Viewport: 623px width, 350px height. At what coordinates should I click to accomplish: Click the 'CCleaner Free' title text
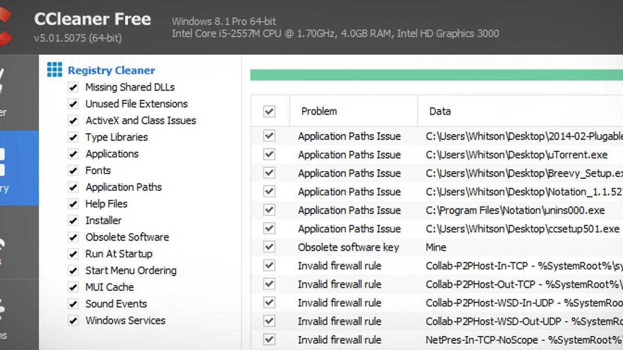pyautogui.click(x=92, y=20)
